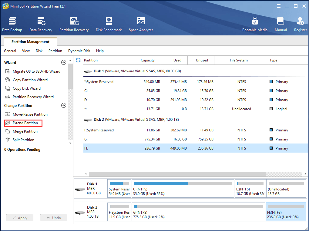The height and width of the screenshot is (231, 309).
Task: Open the Data Backup tool
Action: (12, 24)
